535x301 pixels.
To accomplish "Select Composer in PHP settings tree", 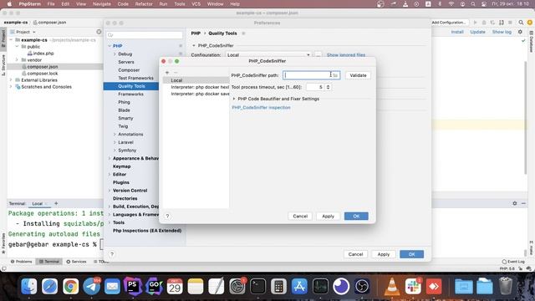I will [x=129, y=70].
